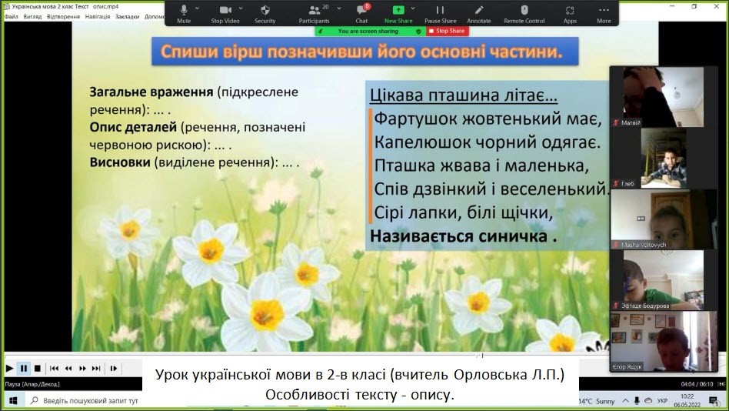This screenshot has width=729, height=411.
Task: Click Pause Share in Zoom toolbar
Action: click(440, 12)
